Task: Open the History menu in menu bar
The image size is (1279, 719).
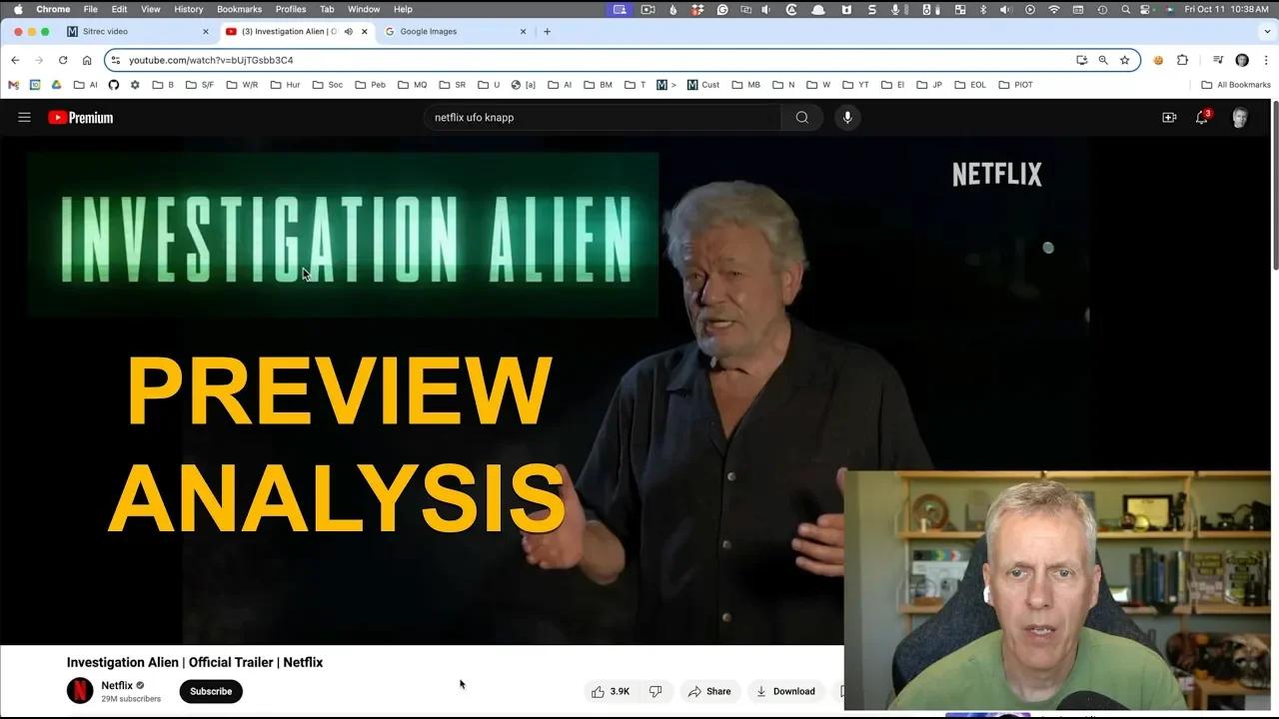Action: point(188,9)
